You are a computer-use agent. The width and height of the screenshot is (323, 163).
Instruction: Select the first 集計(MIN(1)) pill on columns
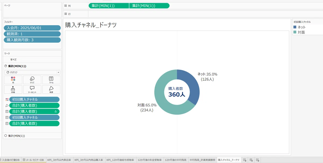click(x=109, y=6)
